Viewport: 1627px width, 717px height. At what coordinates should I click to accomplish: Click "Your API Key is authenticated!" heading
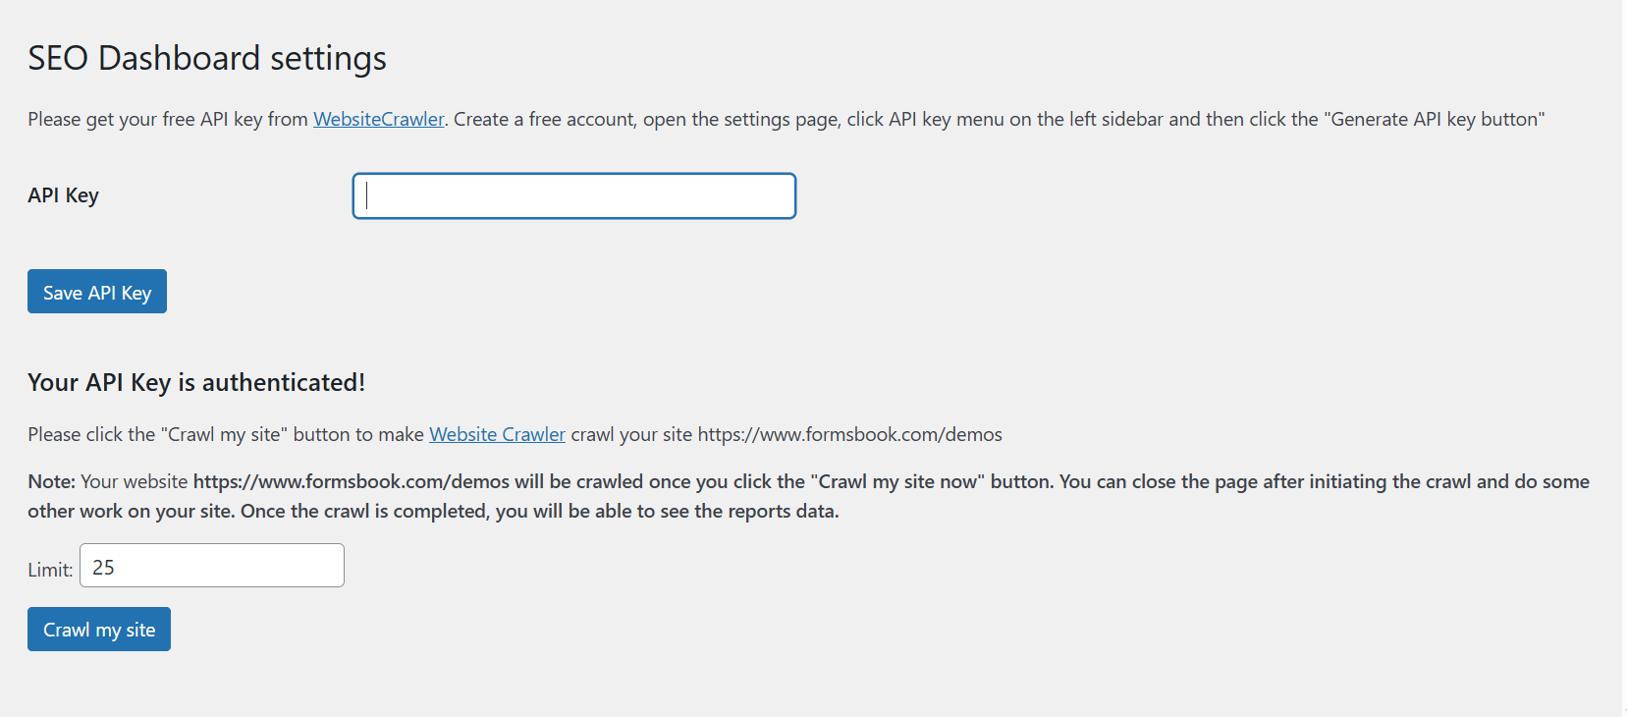click(196, 382)
